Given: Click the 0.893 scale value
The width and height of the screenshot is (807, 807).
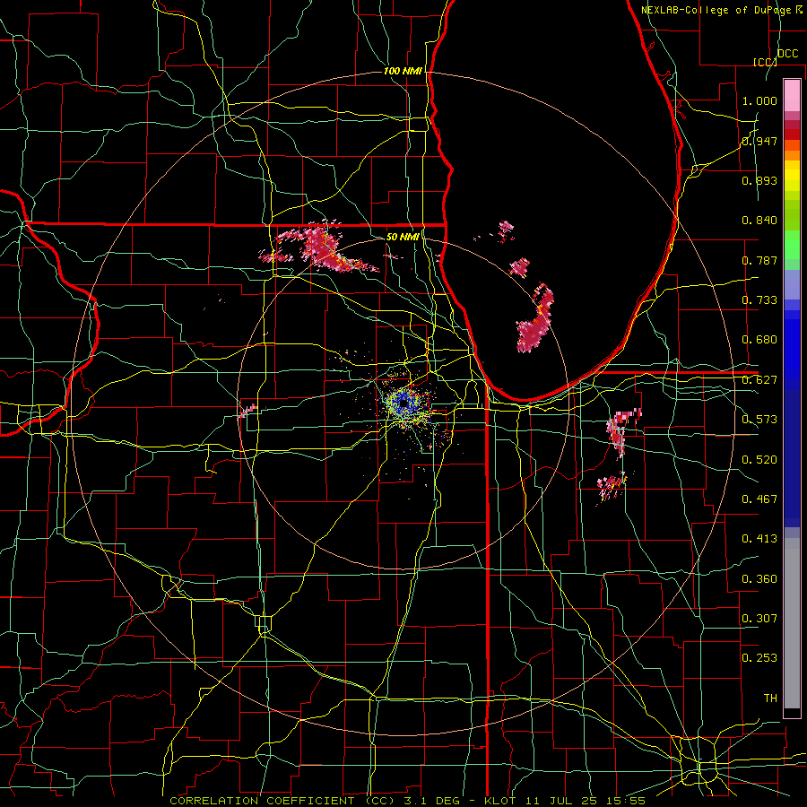Looking at the screenshot, I should click(759, 180).
